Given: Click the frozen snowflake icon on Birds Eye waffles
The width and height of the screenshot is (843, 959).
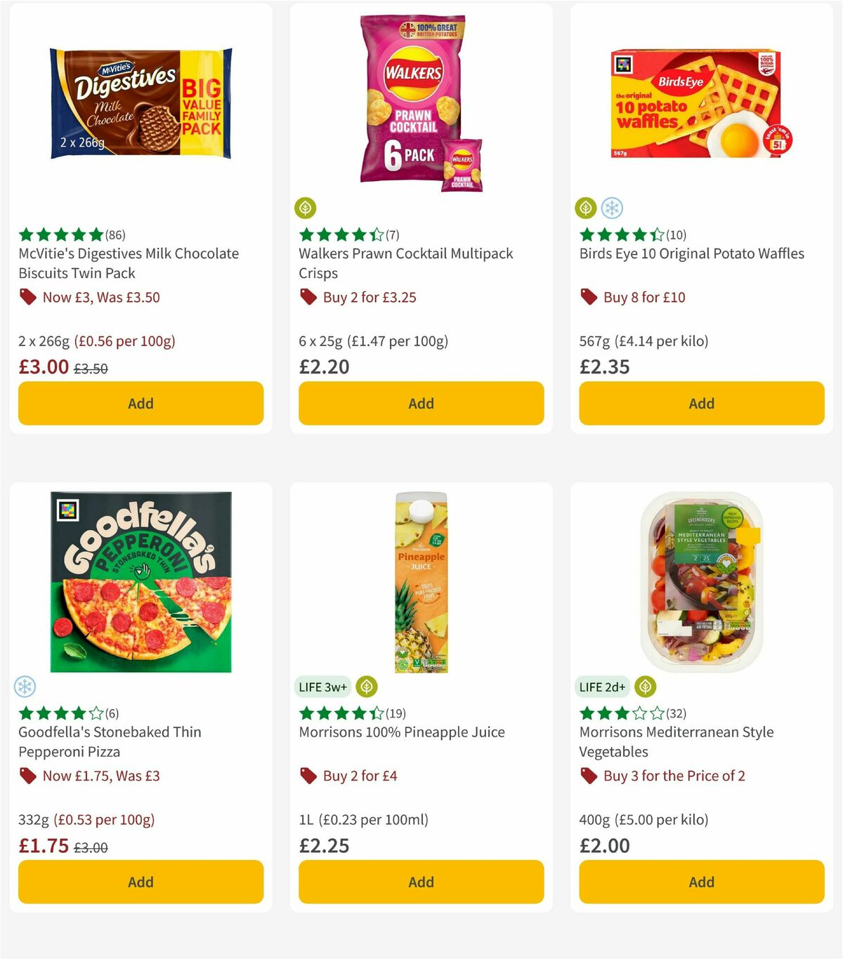Looking at the screenshot, I should 612,208.
